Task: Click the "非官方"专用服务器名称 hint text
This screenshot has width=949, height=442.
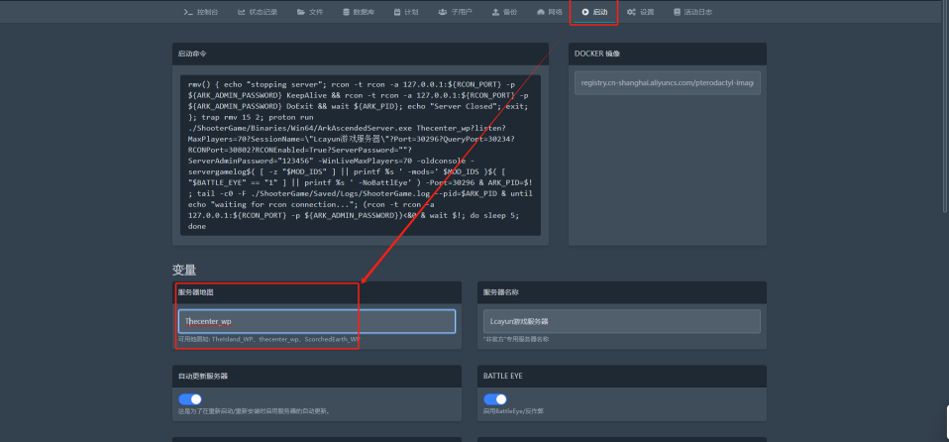Action: point(516,340)
